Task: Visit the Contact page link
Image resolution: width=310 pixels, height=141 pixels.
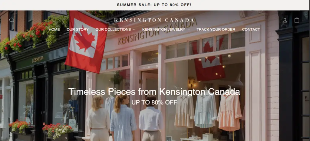Action: point(251,29)
